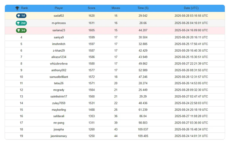This screenshot has height=142, width=229.
Task: Select player name josepha
Action: point(59,130)
